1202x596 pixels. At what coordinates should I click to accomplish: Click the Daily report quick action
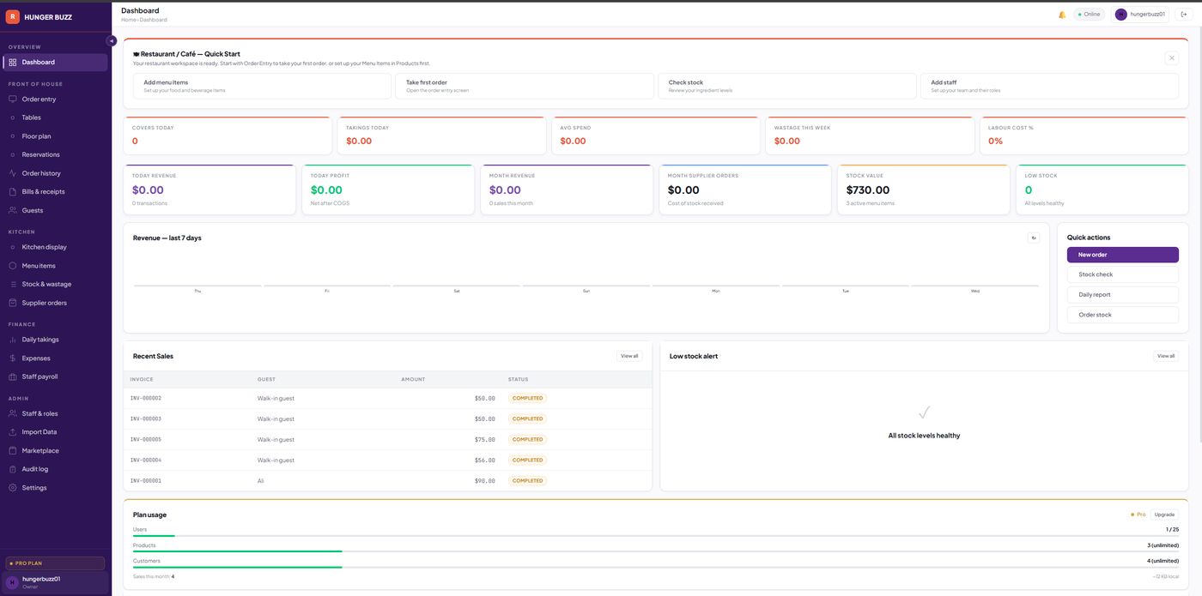coord(1123,294)
